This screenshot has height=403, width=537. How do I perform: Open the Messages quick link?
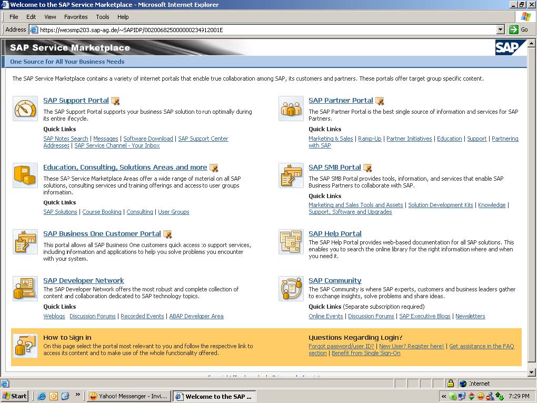[x=105, y=139]
